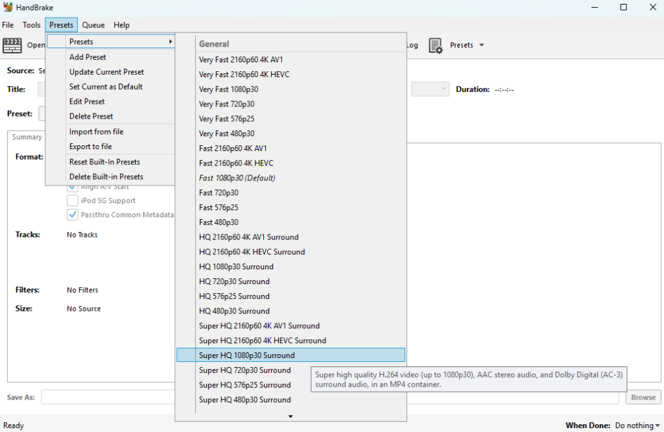
Task: Open the Help menu
Action: [x=122, y=25]
